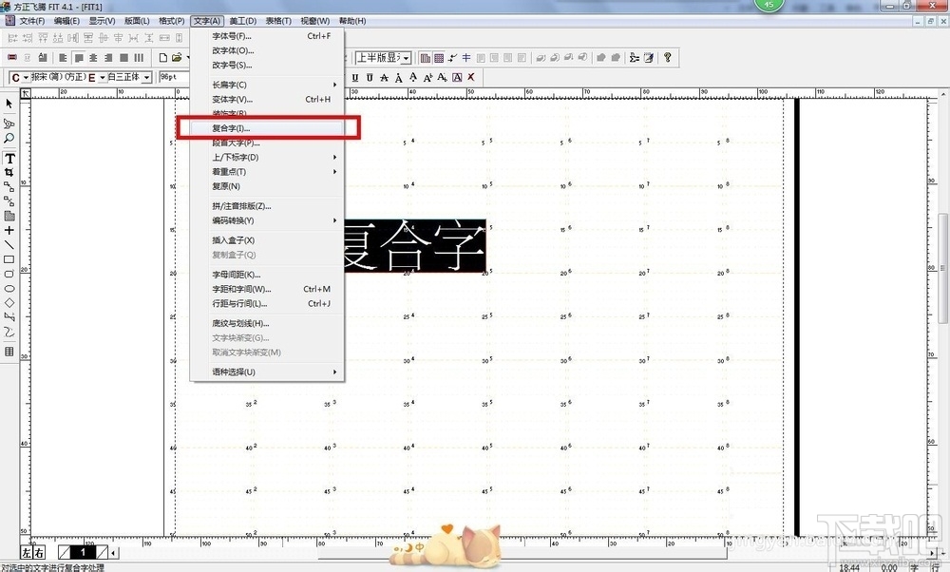Open the 文件(F) menu
Viewport: 950px width, 572px height.
(x=31, y=21)
